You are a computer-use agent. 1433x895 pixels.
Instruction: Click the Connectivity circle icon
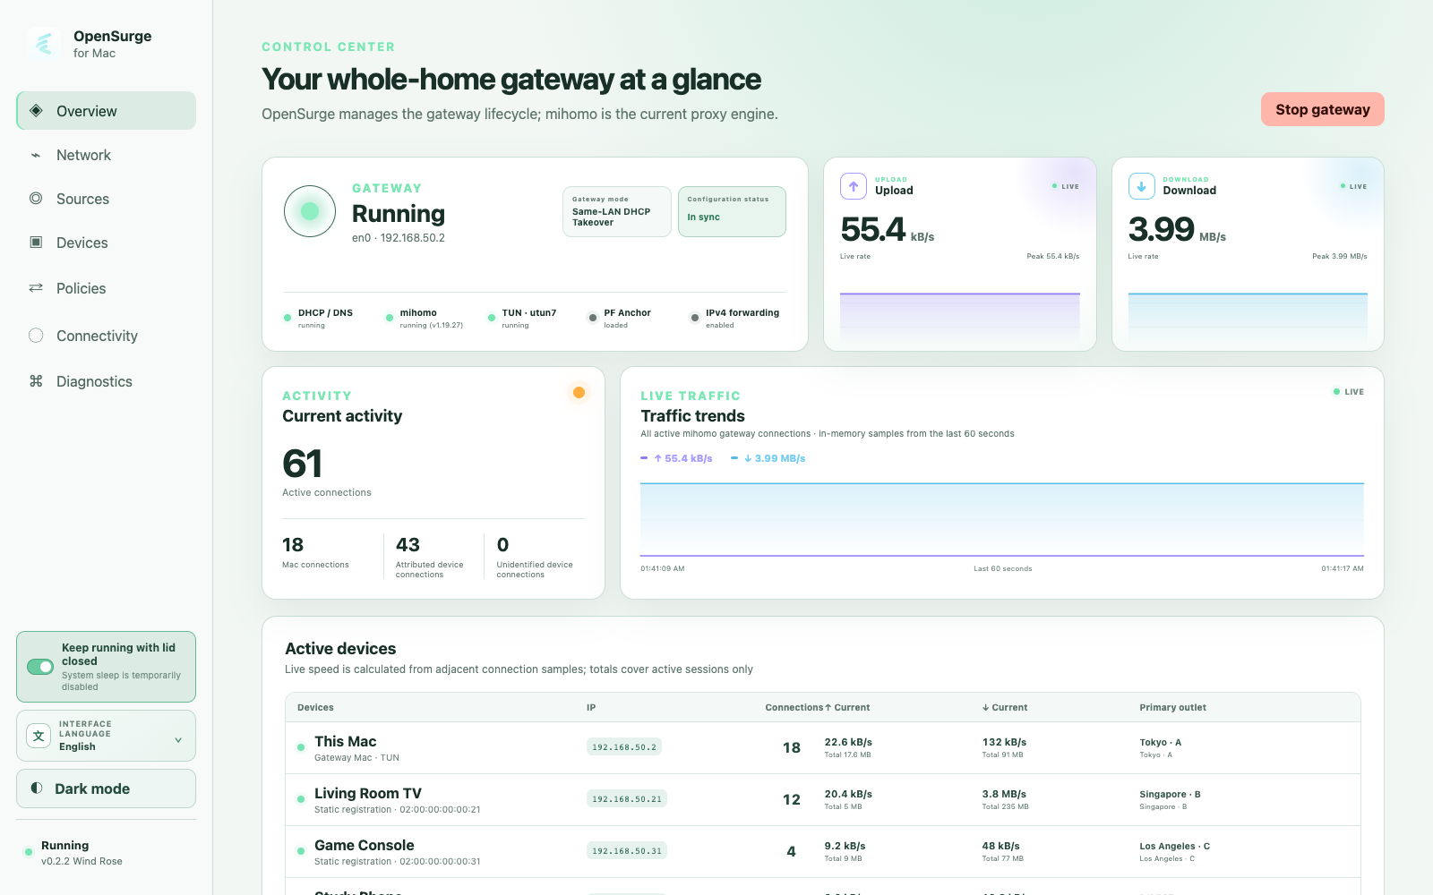point(36,335)
